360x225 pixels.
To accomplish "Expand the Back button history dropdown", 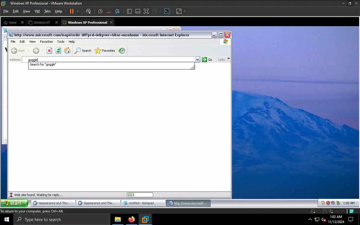I will tap(28, 51).
